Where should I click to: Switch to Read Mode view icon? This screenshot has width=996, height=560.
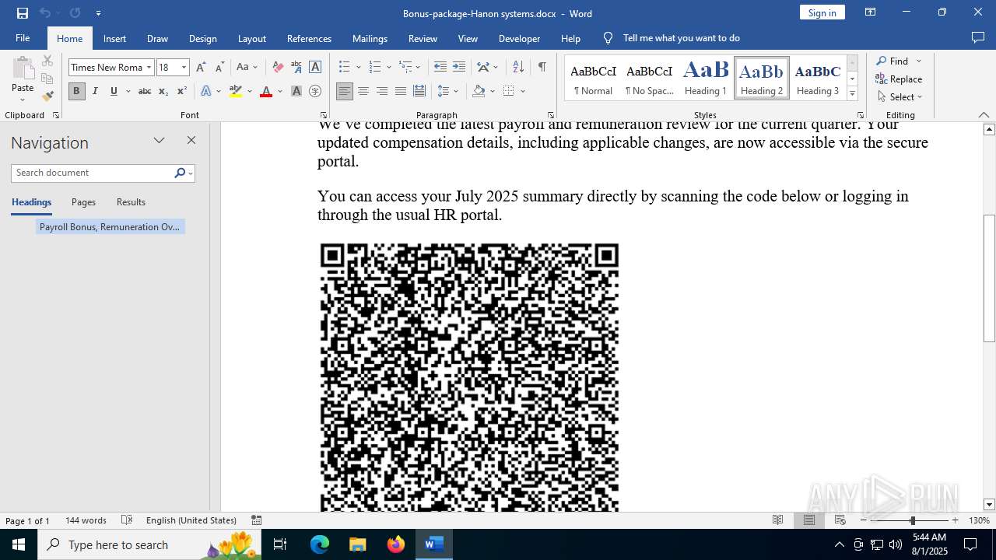[777, 520]
